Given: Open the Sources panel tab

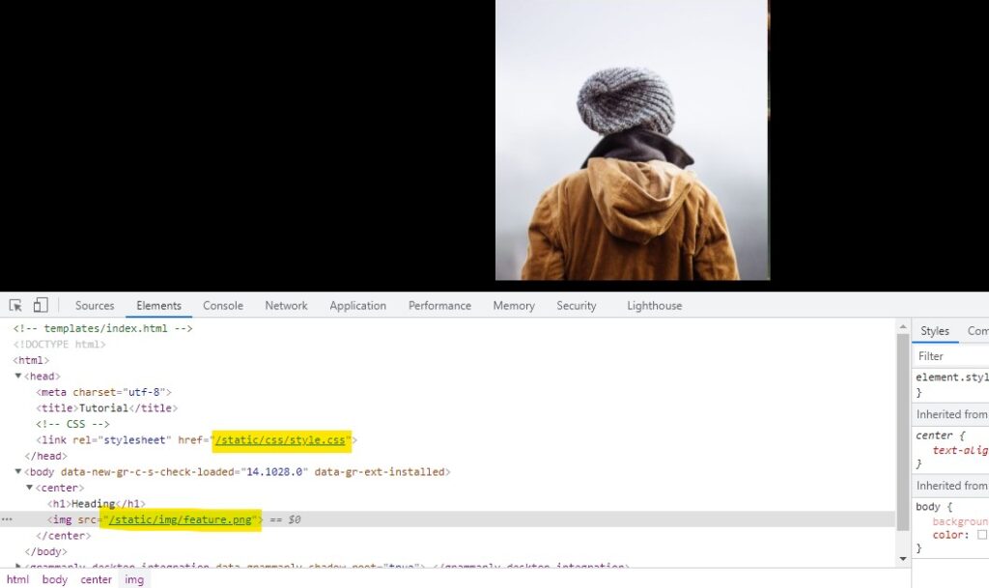Looking at the screenshot, I should pos(95,305).
